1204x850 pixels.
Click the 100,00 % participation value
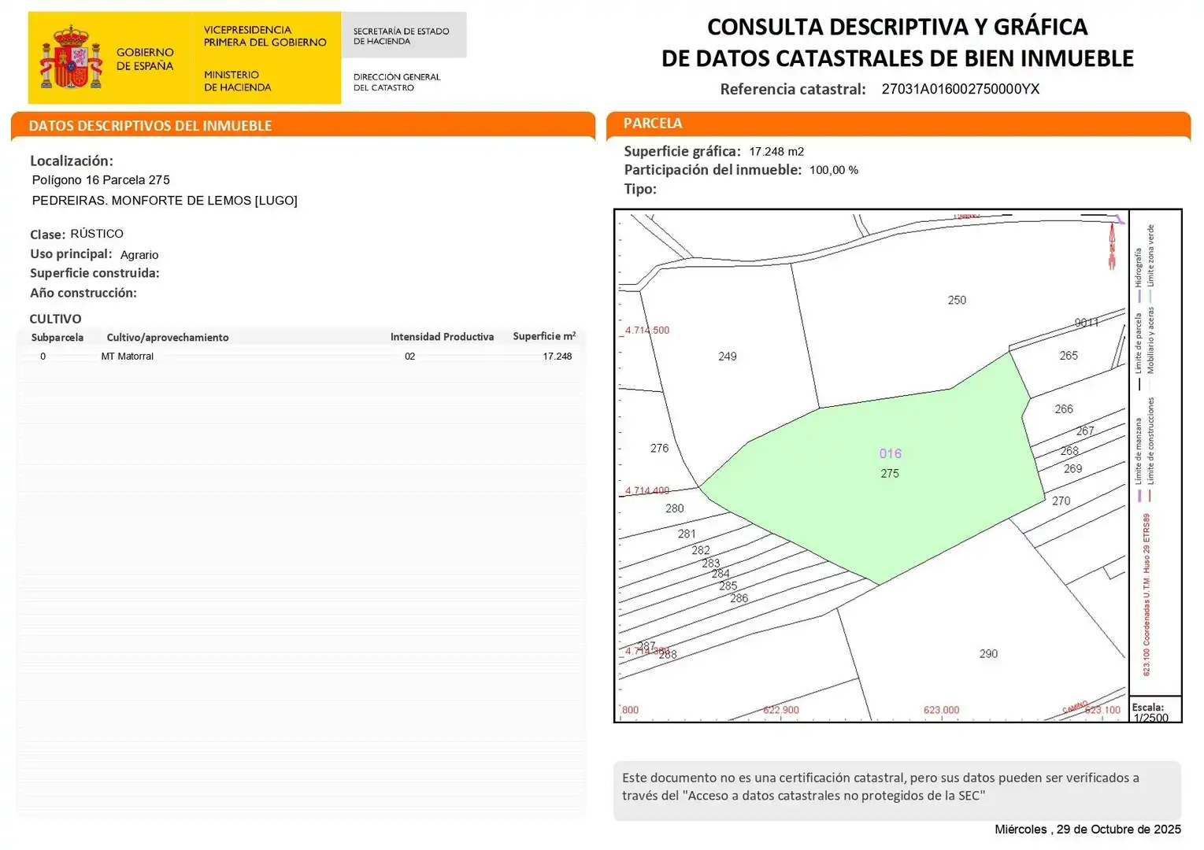[834, 170]
